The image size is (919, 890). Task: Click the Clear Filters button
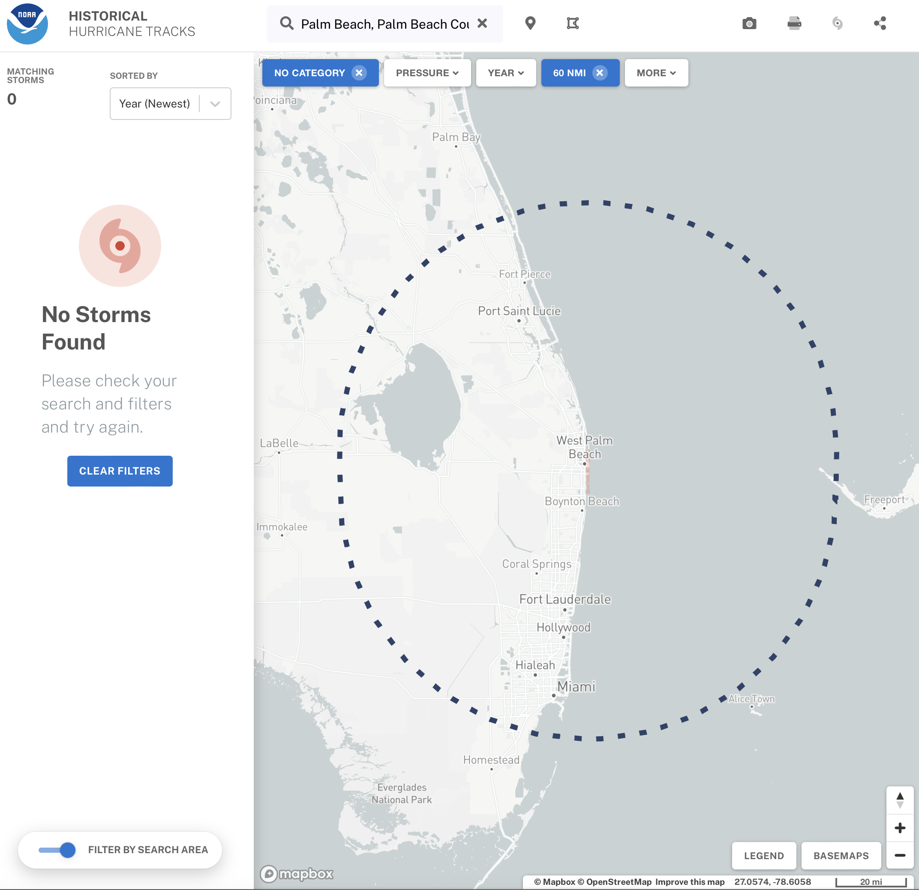click(x=120, y=471)
